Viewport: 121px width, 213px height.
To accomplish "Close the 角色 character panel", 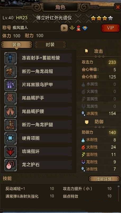I will click(117, 7).
